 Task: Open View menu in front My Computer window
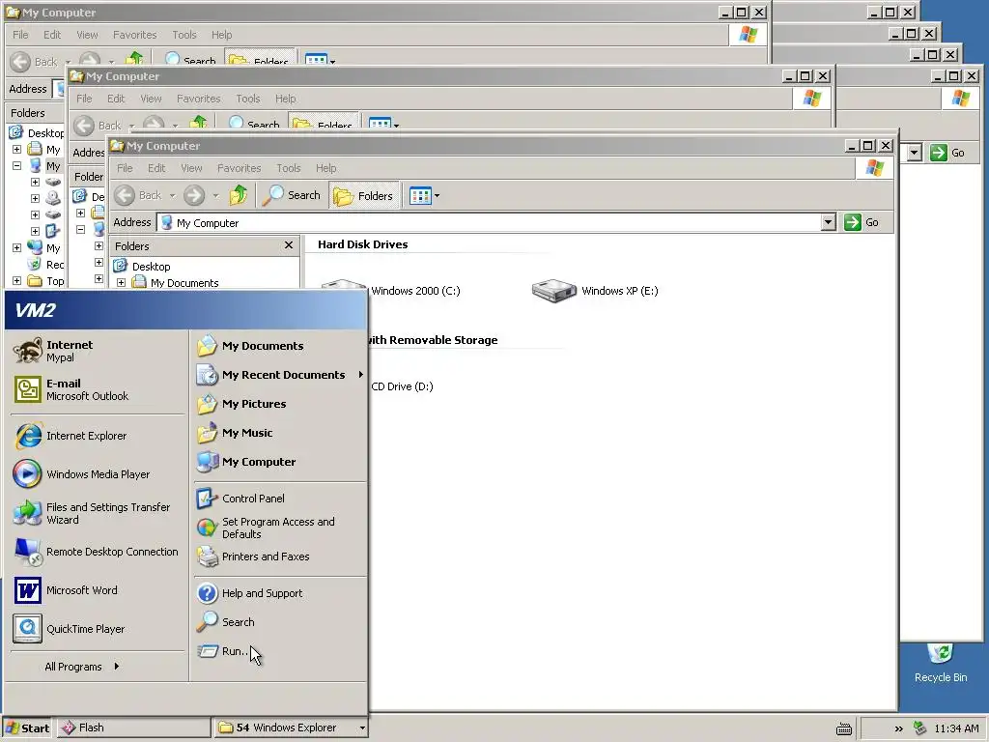point(192,168)
